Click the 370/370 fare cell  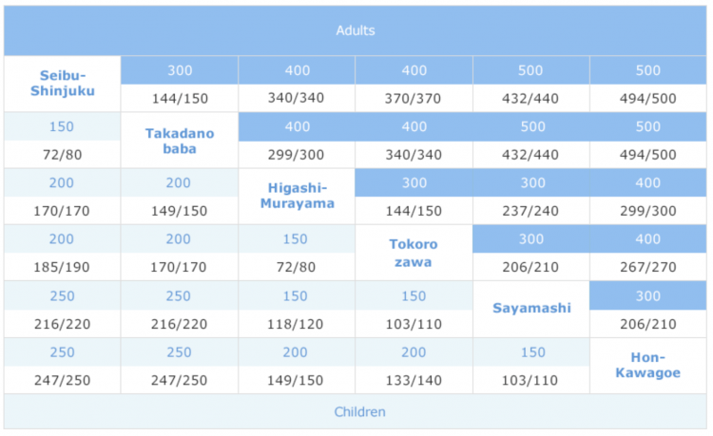pyautogui.click(x=414, y=98)
